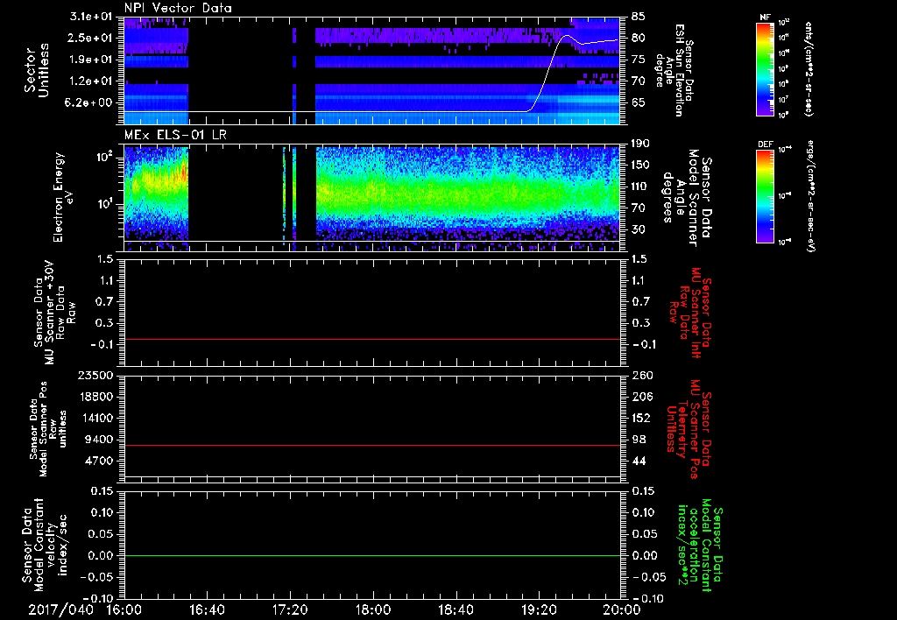897x620 pixels.
Task: Click the 16:00 time axis label
Action: [x=124, y=609]
